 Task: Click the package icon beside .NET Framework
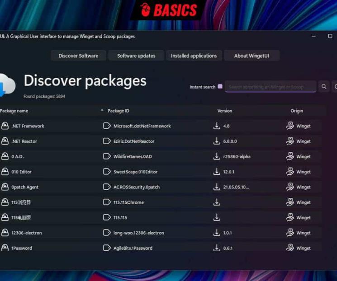click(x=5, y=126)
